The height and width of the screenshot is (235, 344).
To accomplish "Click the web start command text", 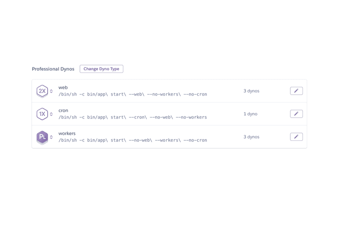I will coord(133,94).
